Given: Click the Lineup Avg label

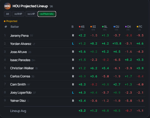Looking at the screenshot, I should click(18, 111).
